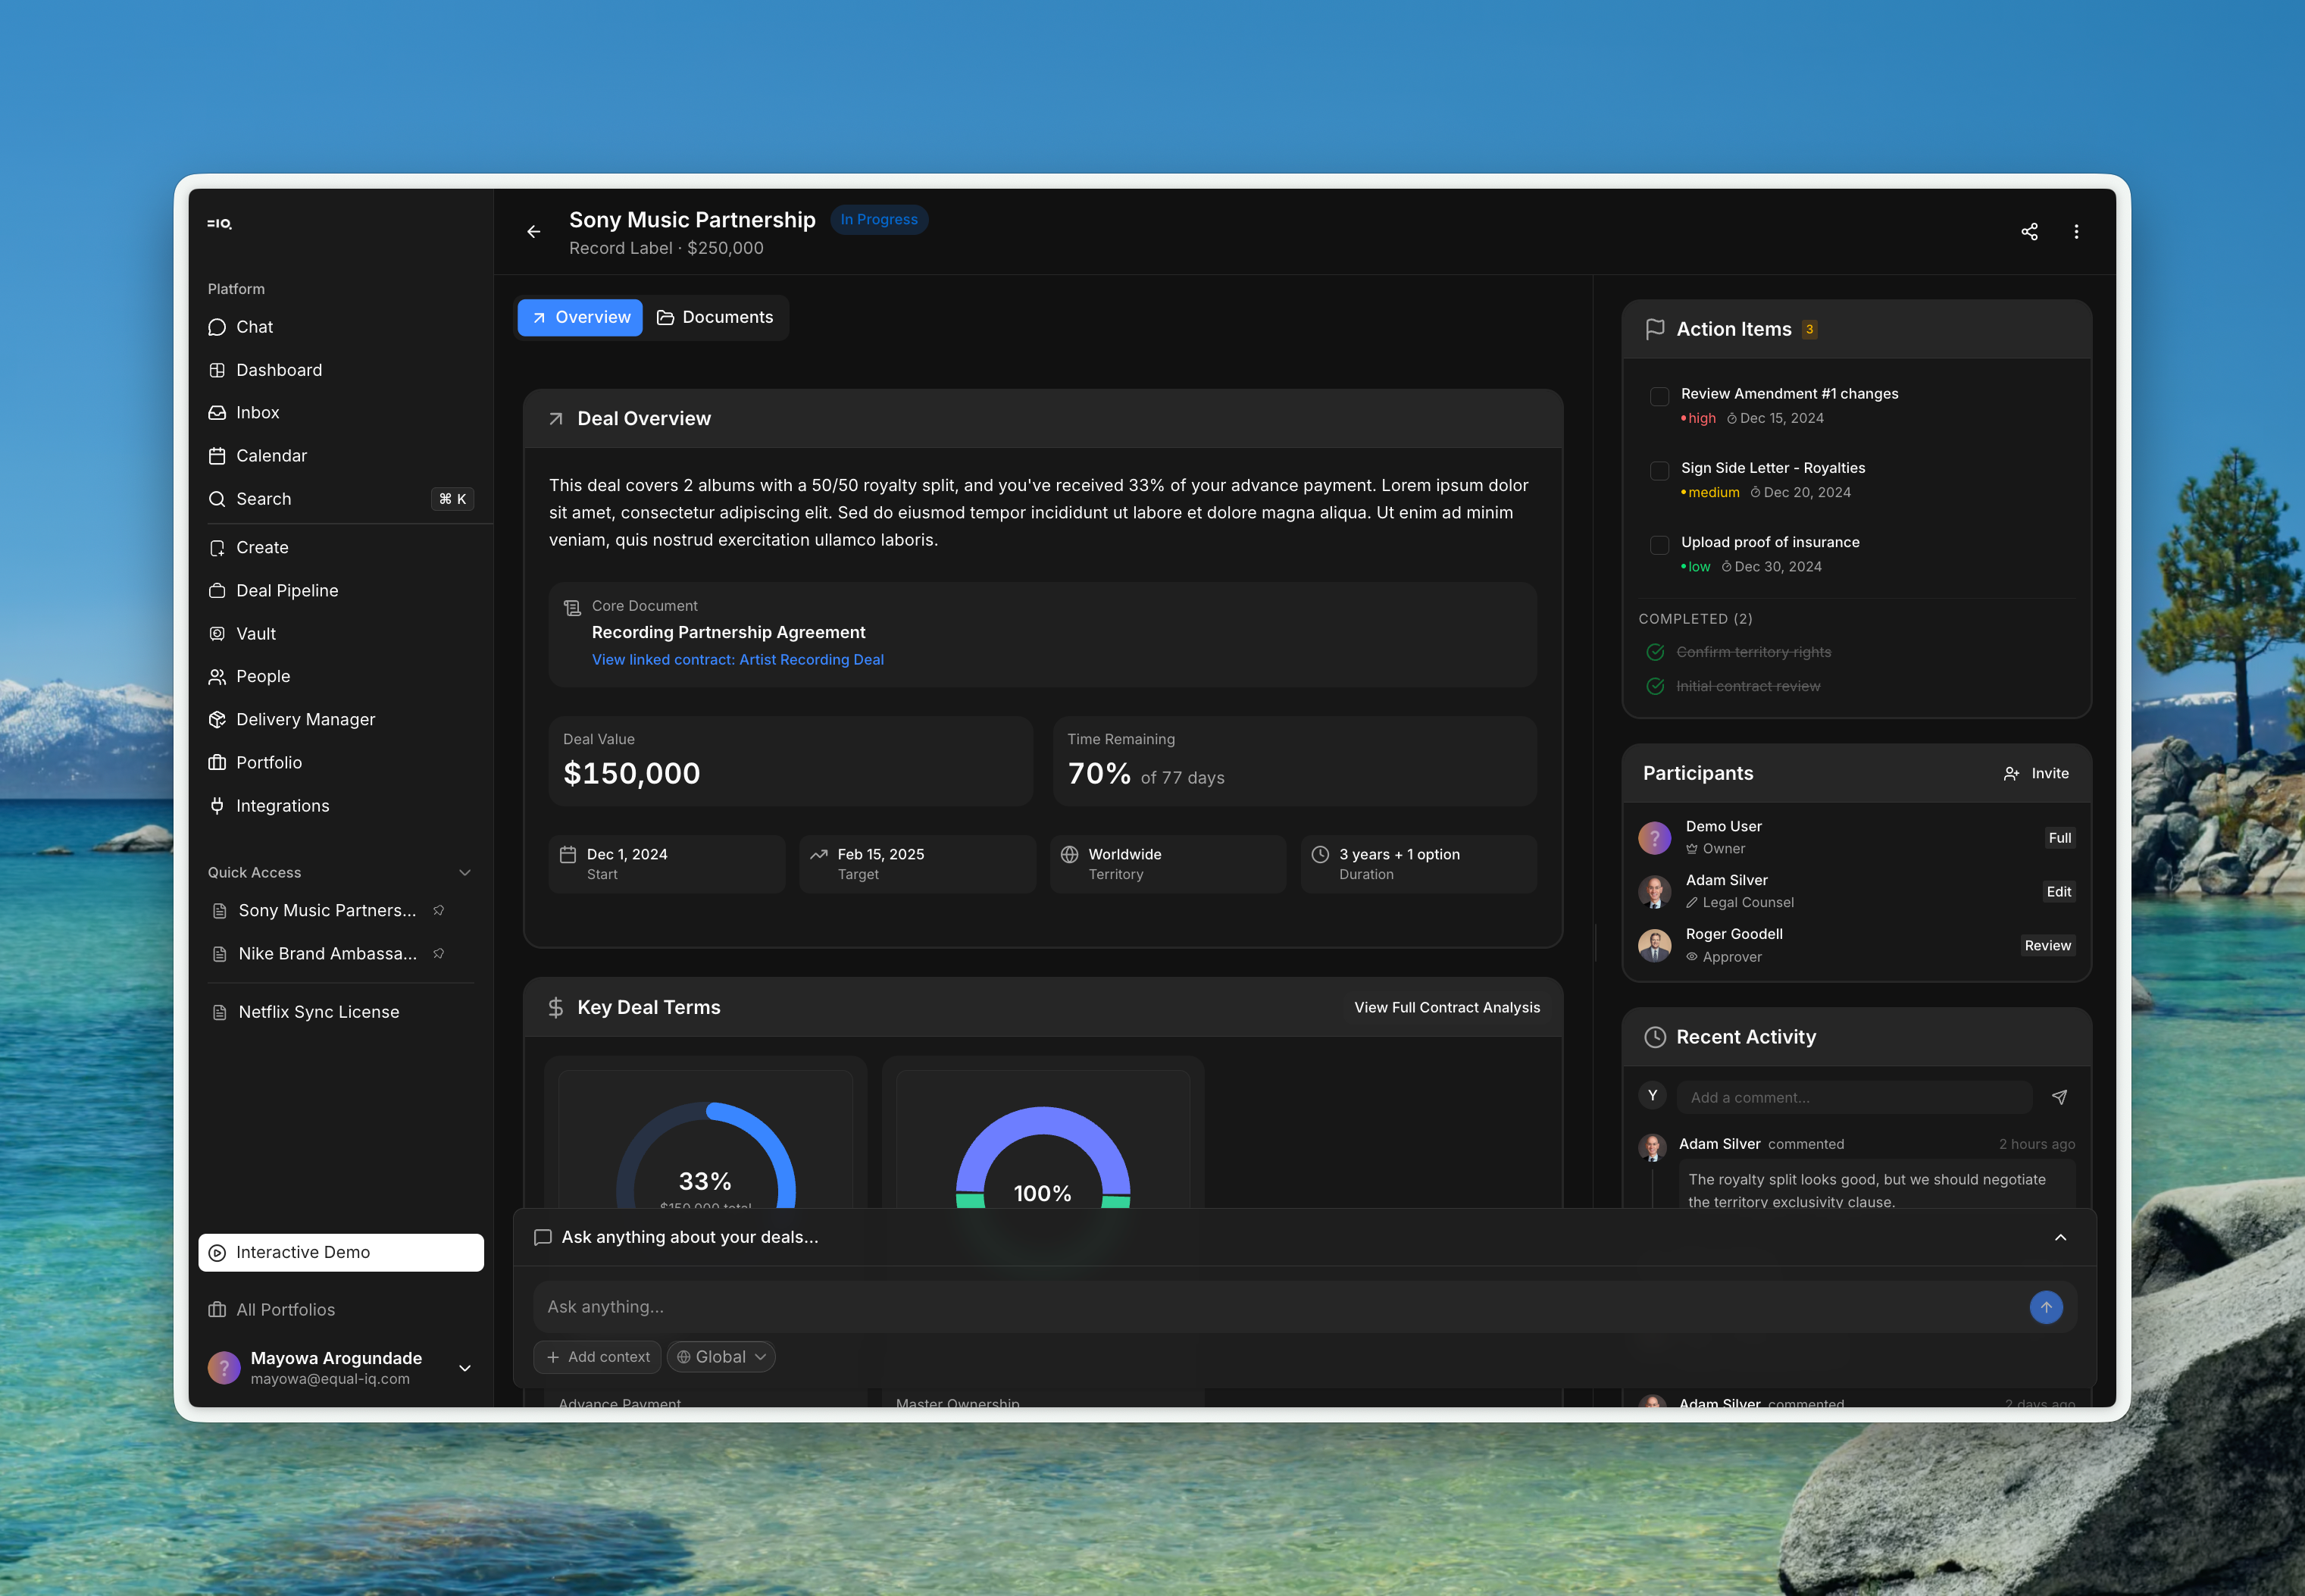Mark Sign Side Letter - Royalties done
Image resolution: width=2305 pixels, height=1596 pixels.
pyautogui.click(x=1659, y=470)
